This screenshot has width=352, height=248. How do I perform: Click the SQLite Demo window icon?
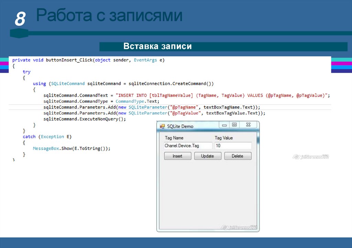[162, 126]
